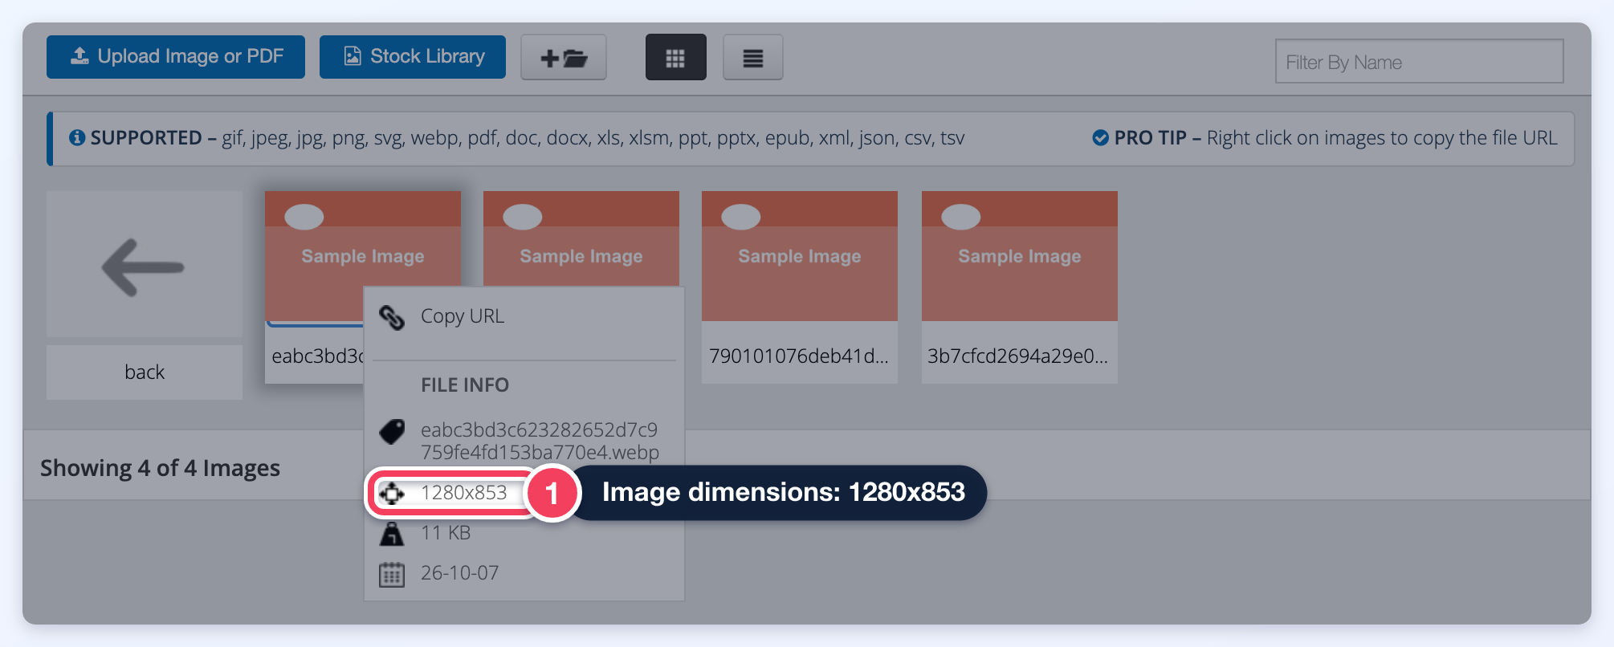This screenshot has height=647, width=1614.
Task: Click the file size weight icon
Action: tap(392, 533)
